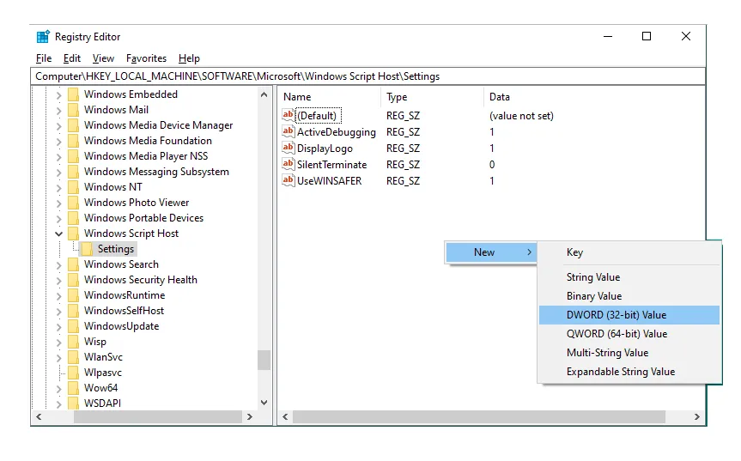The image size is (741, 461).
Task: Expand the Windows Media Device Manager key
Action: click(x=58, y=126)
